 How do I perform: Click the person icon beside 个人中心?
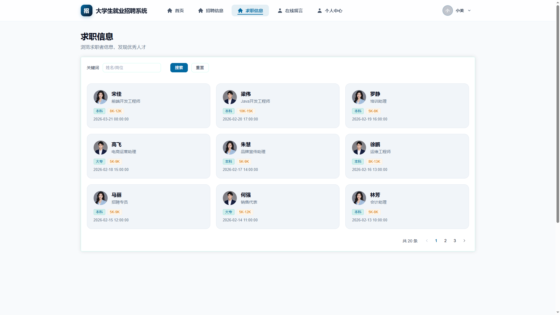pos(320,10)
